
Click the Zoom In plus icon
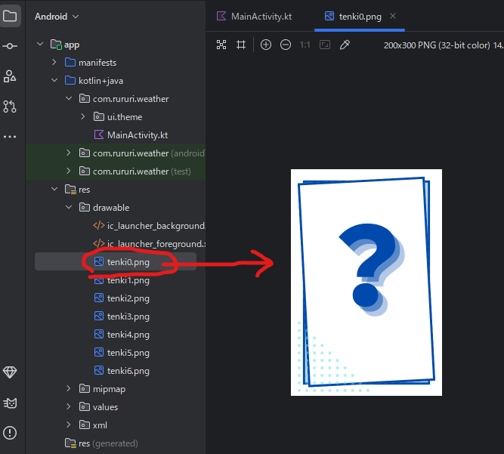coord(266,45)
